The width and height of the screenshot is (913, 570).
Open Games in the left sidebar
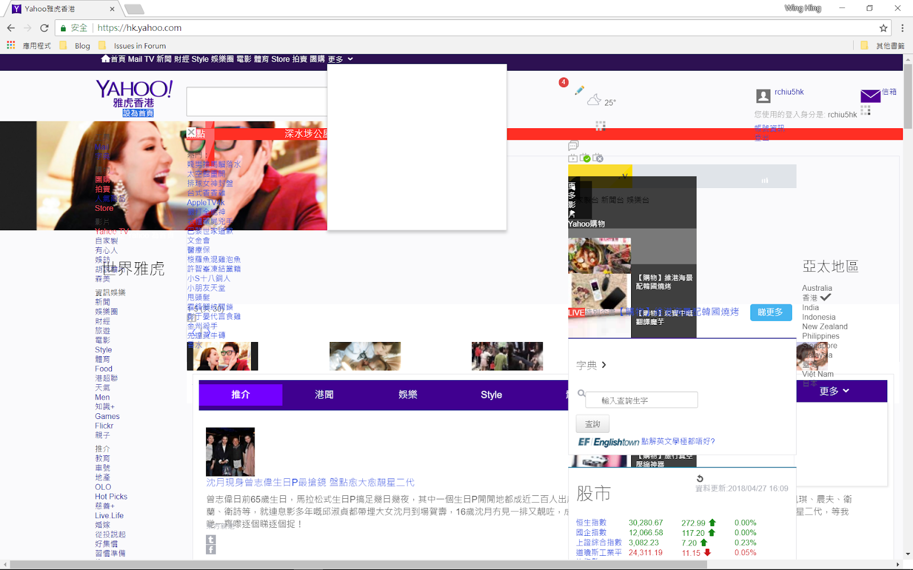pyautogui.click(x=107, y=416)
